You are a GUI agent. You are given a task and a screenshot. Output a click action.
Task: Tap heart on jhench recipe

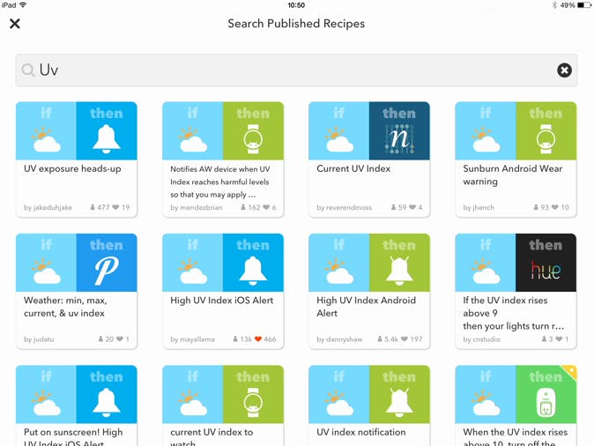(x=555, y=207)
